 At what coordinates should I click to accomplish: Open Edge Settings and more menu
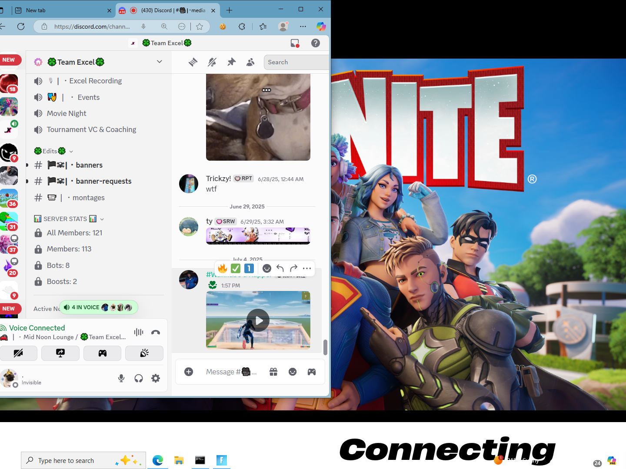(303, 26)
